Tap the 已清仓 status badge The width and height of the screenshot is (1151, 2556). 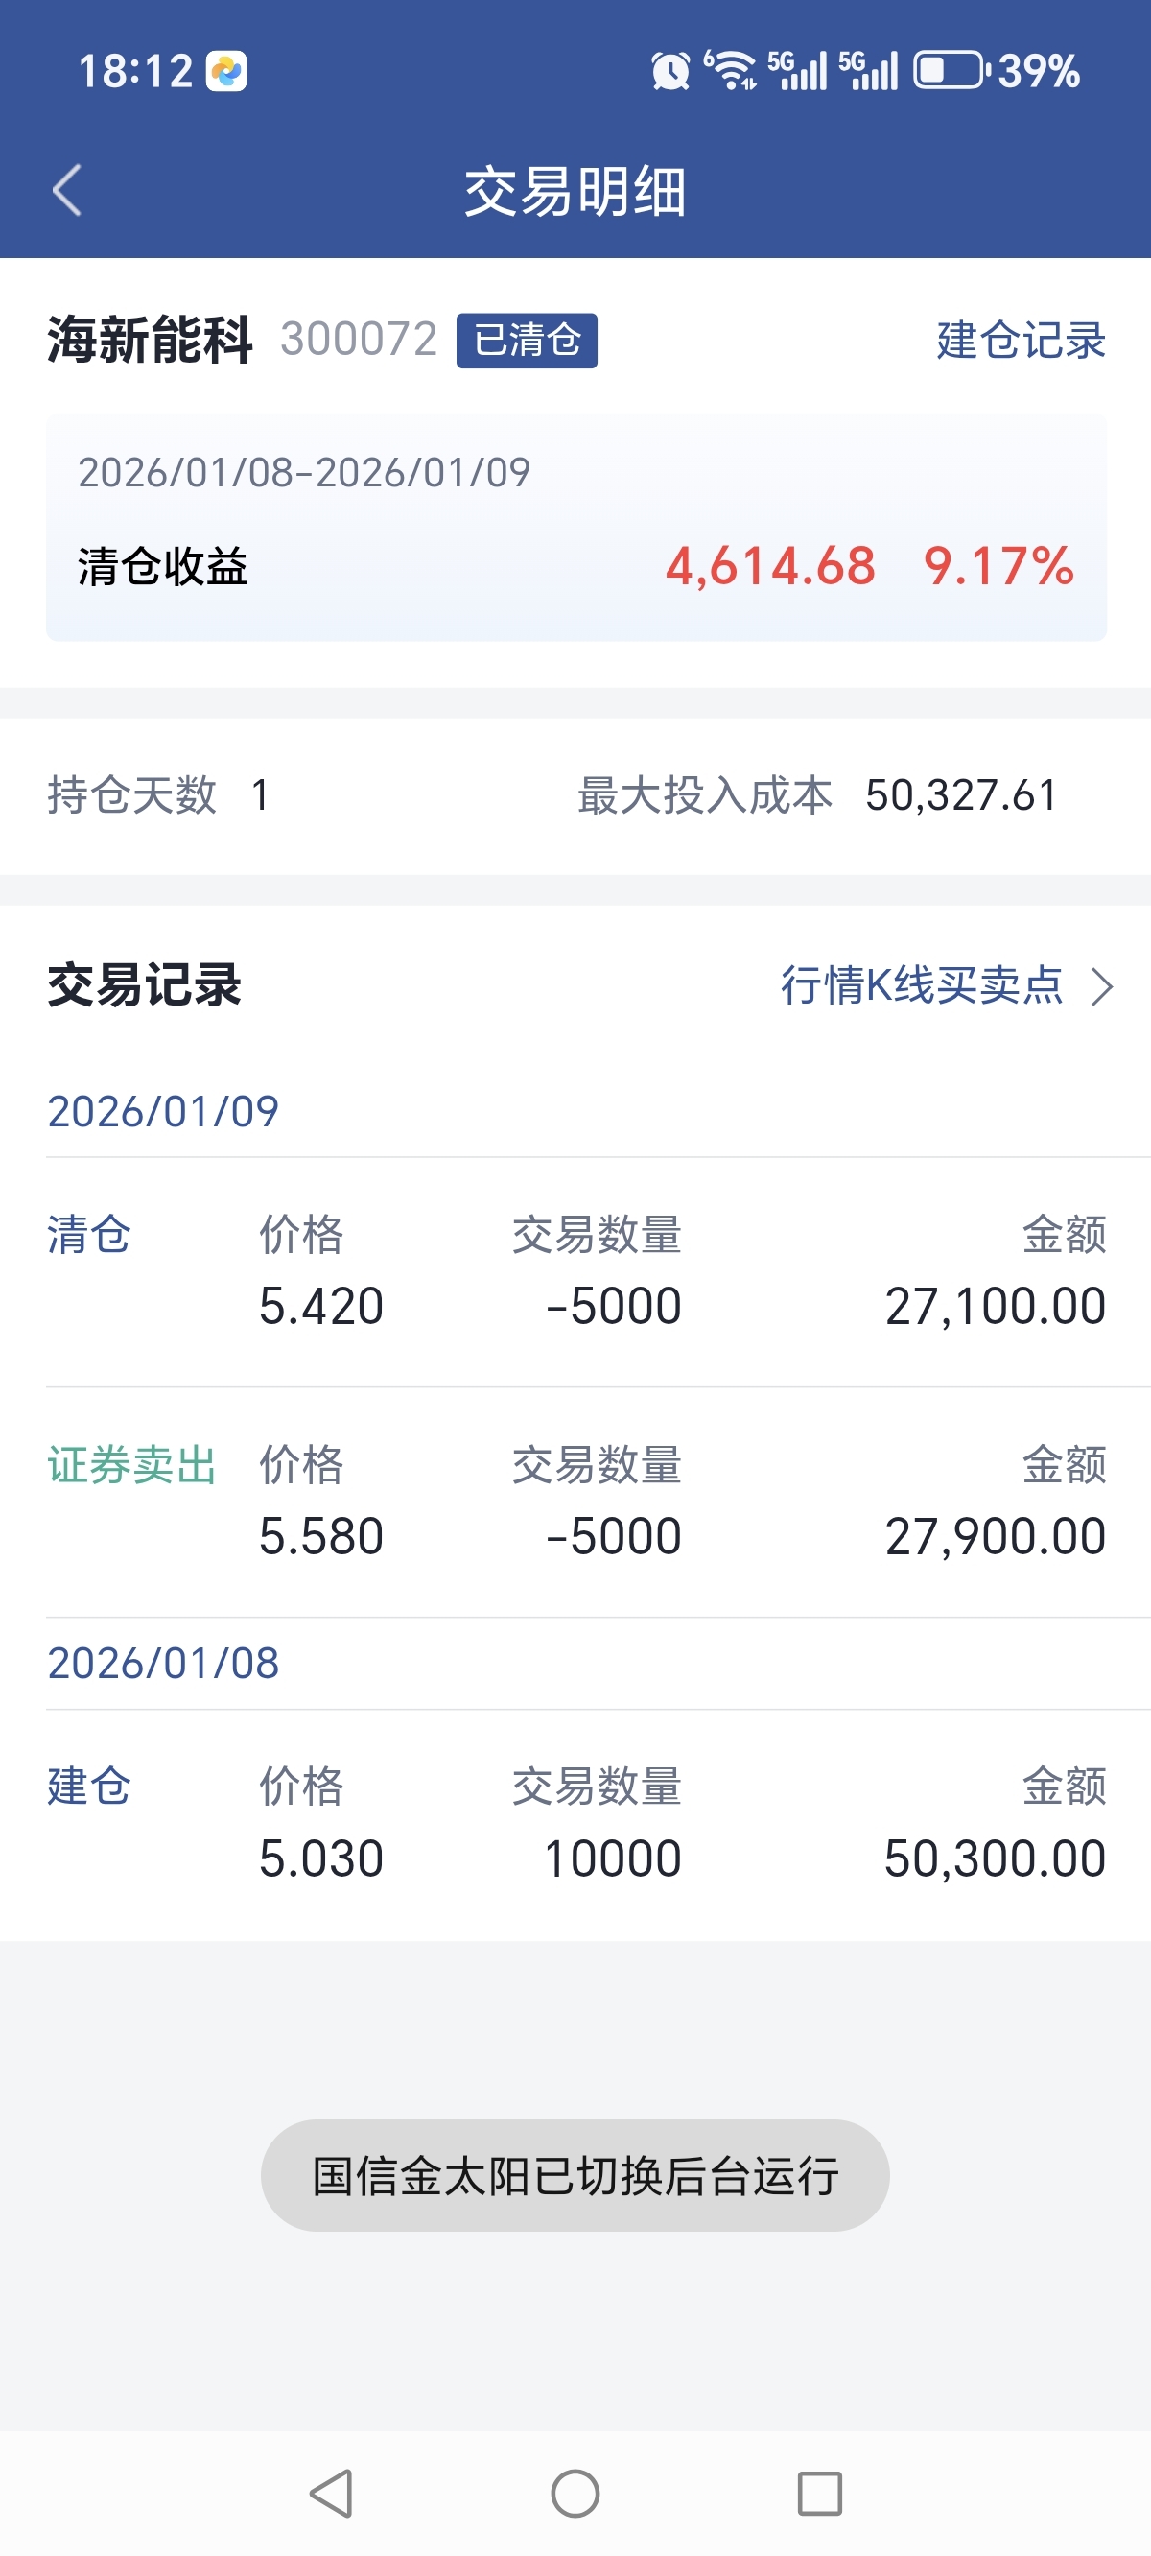pyautogui.click(x=527, y=341)
